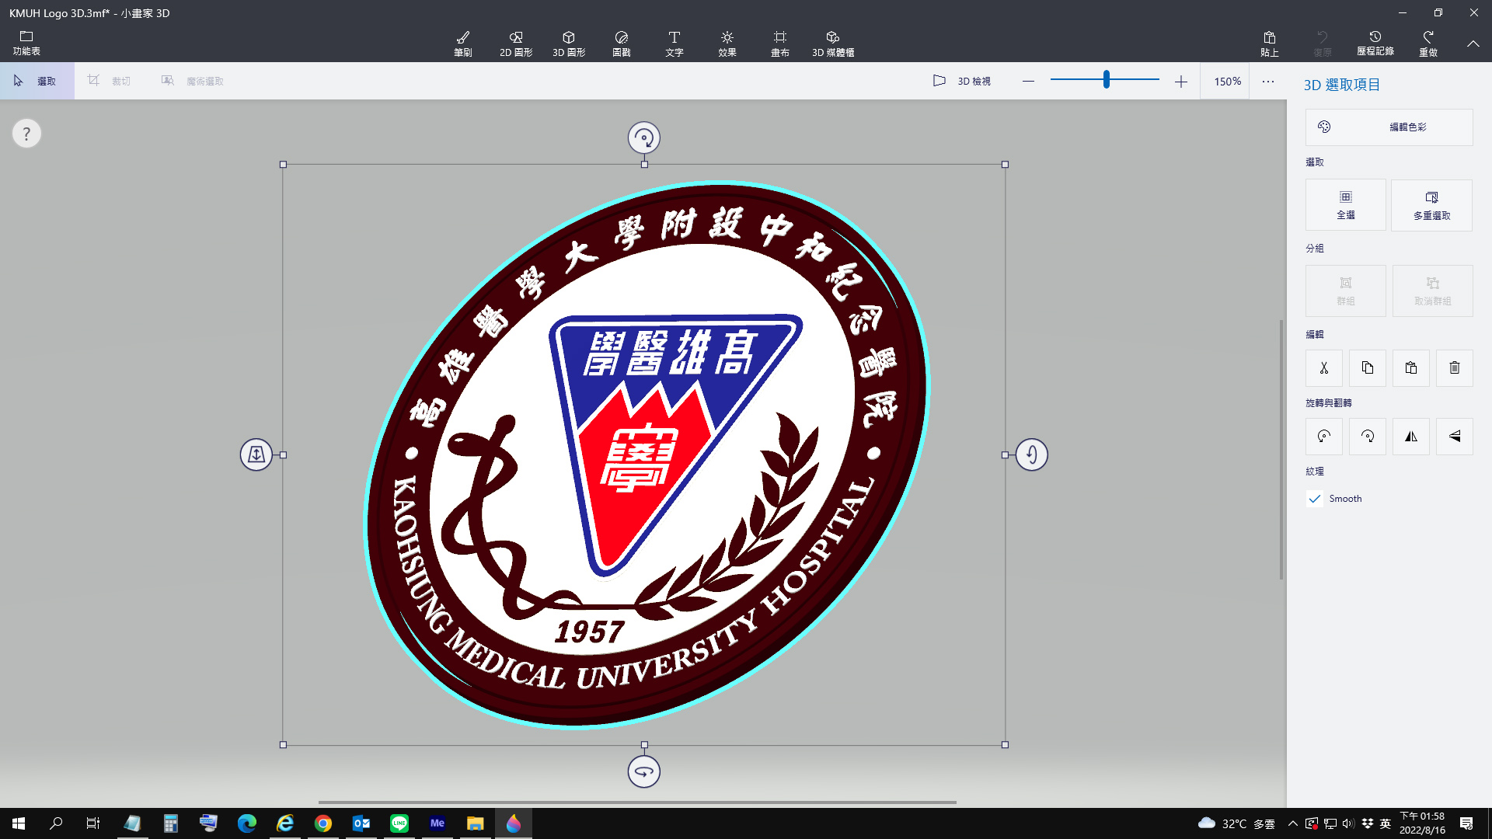Click the zoom out minus button
Image resolution: width=1492 pixels, height=839 pixels.
(x=1028, y=82)
